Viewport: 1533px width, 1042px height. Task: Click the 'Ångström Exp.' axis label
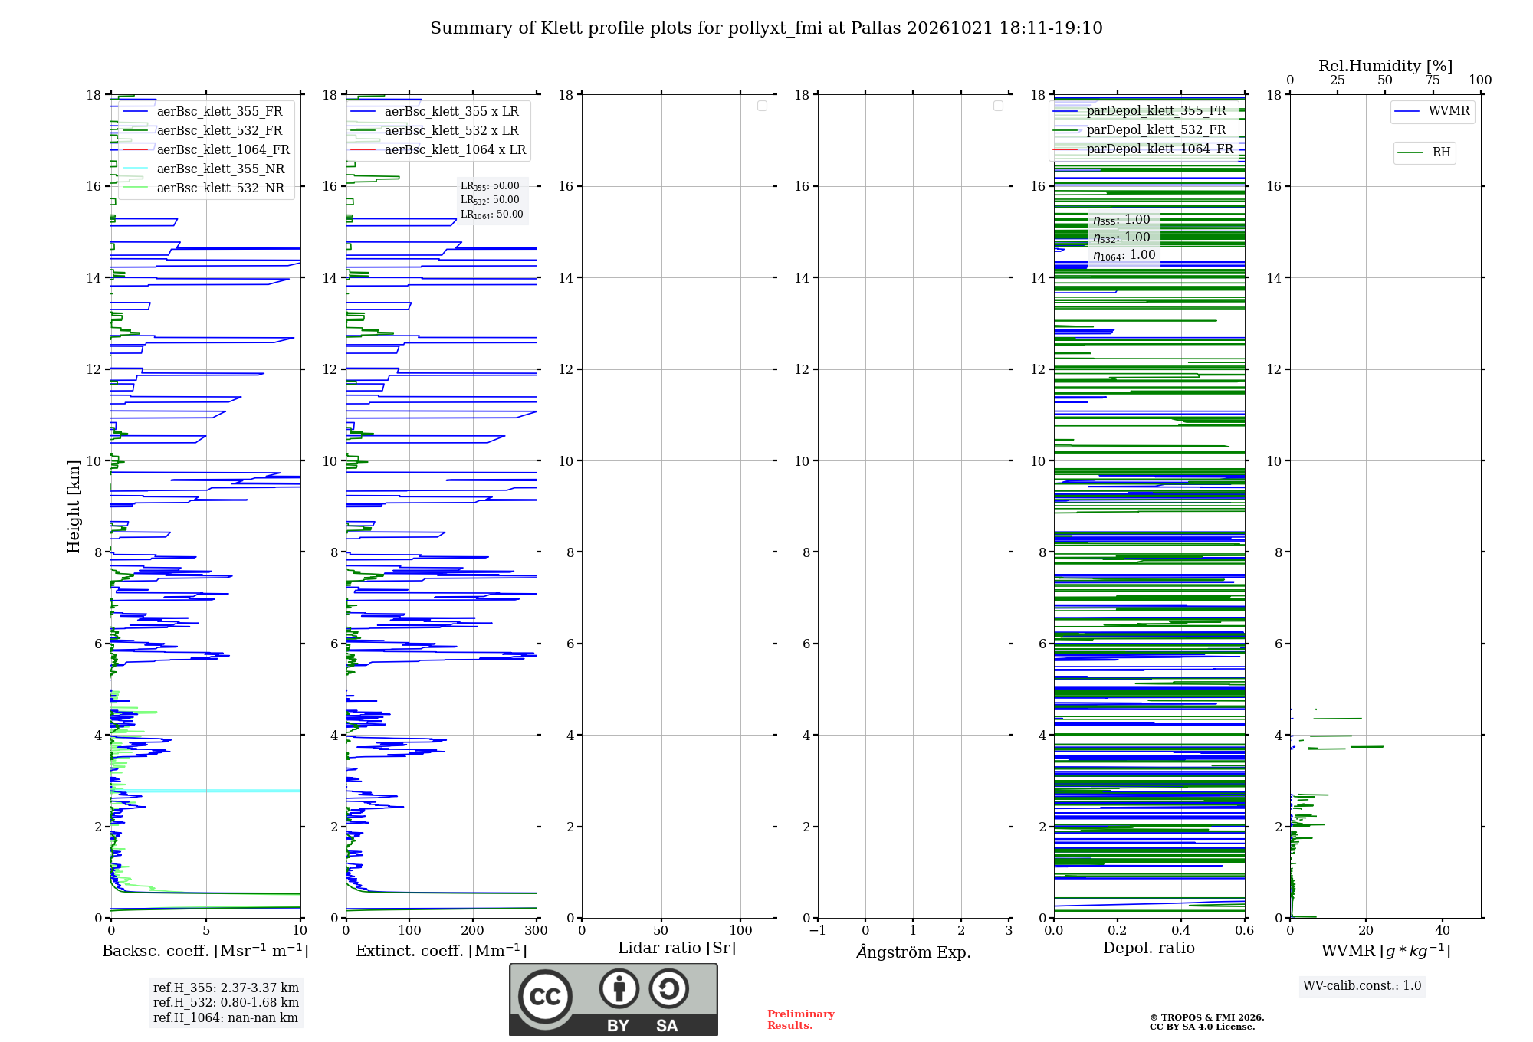(914, 952)
